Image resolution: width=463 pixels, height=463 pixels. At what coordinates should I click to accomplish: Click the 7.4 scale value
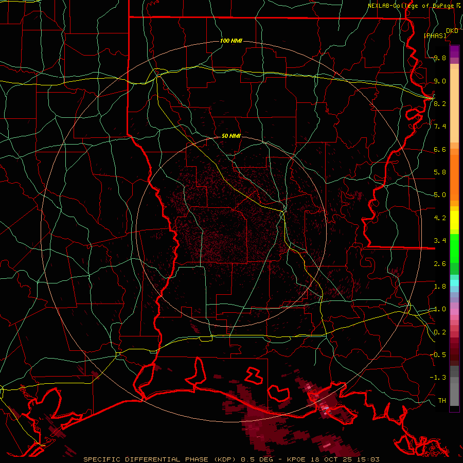click(440, 127)
